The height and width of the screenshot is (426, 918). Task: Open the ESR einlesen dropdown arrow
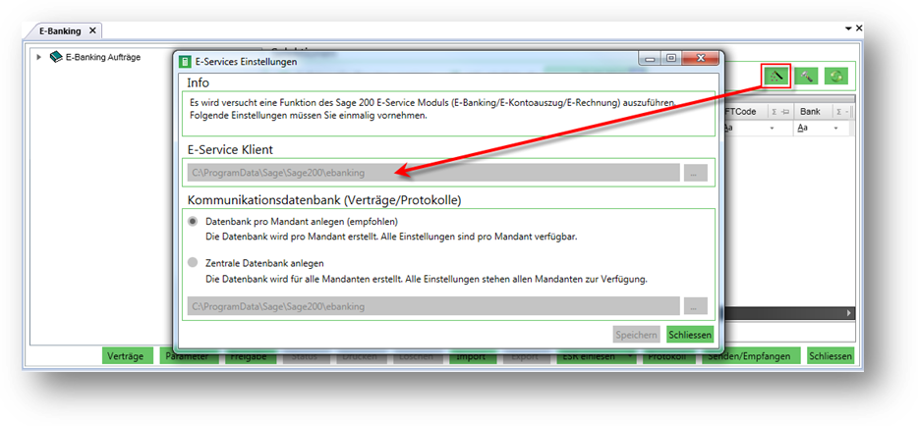pos(629,355)
